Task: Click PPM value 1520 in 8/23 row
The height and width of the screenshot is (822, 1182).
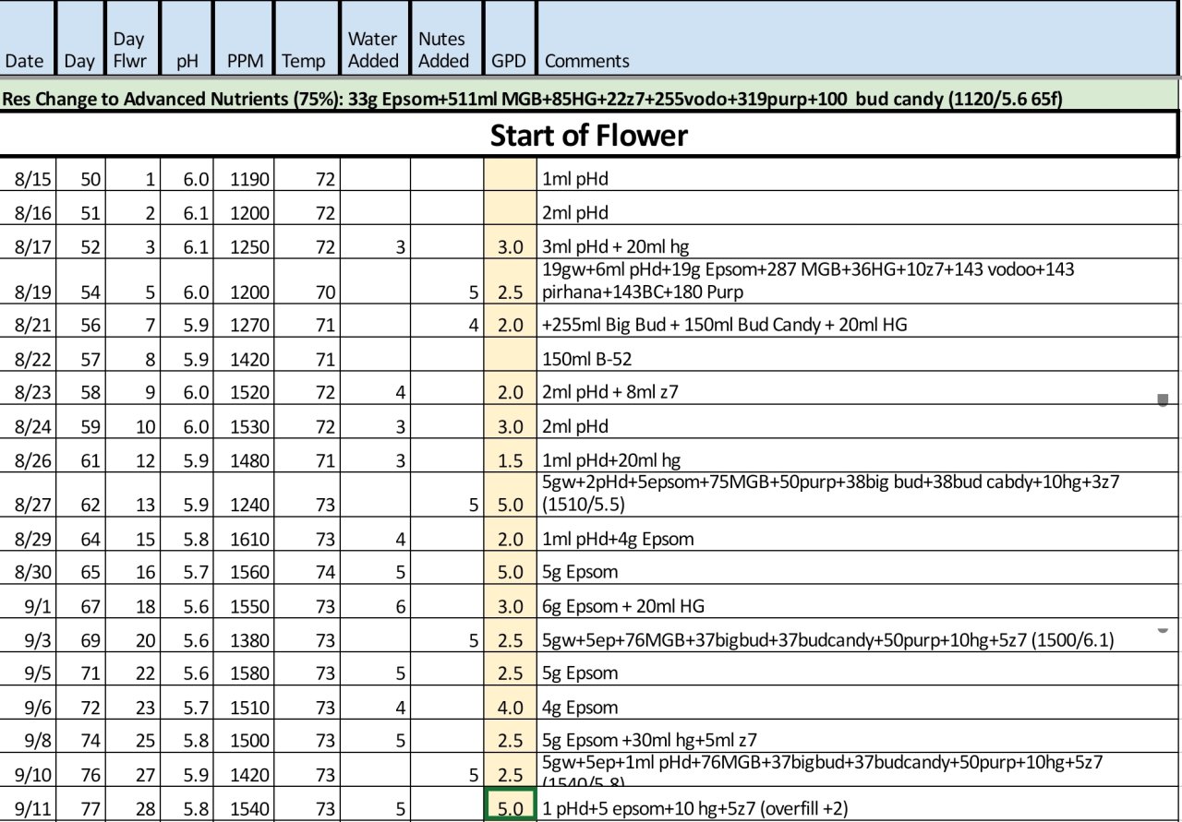Action: tap(245, 393)
